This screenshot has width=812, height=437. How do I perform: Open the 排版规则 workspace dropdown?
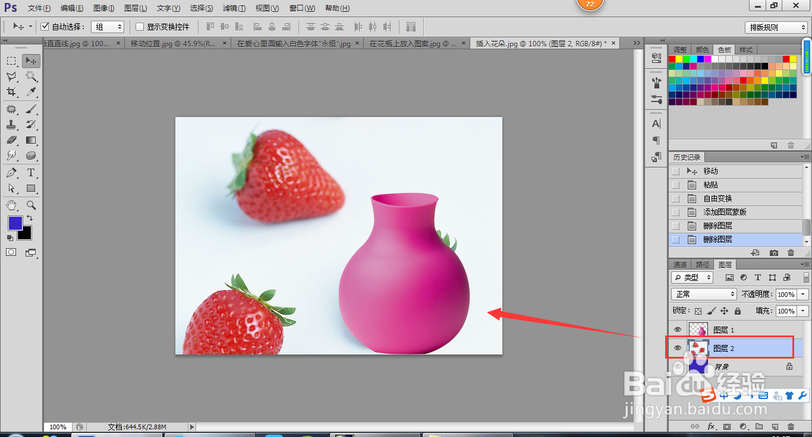pos(776,27)
